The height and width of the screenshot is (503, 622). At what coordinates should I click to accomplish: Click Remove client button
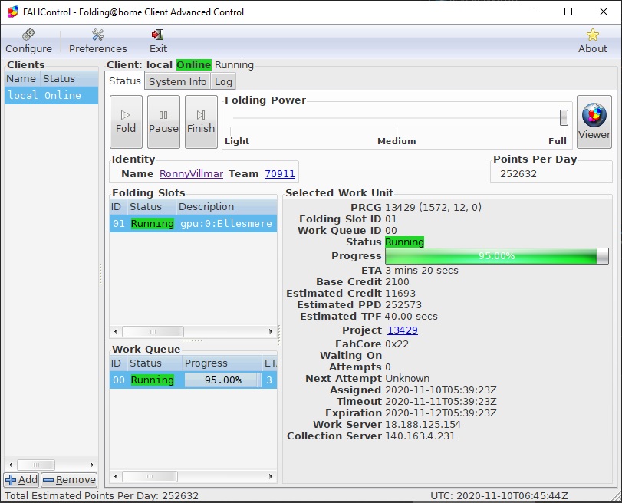coord(70,480)
